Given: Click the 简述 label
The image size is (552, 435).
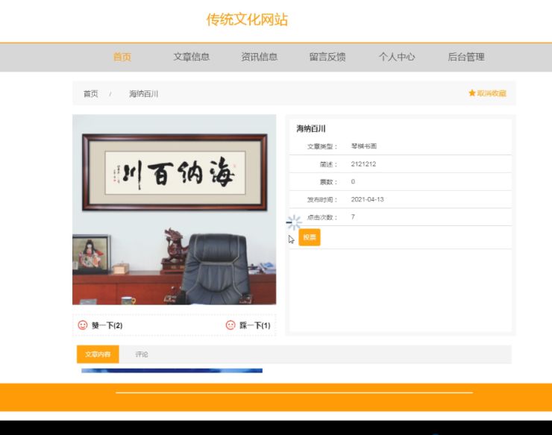Looking at the screenshot, I should click(328, 164).
